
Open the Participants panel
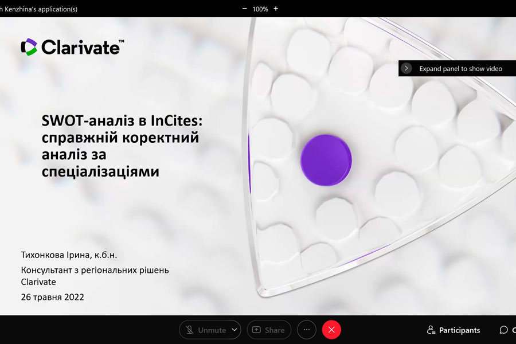pos(453,330)
